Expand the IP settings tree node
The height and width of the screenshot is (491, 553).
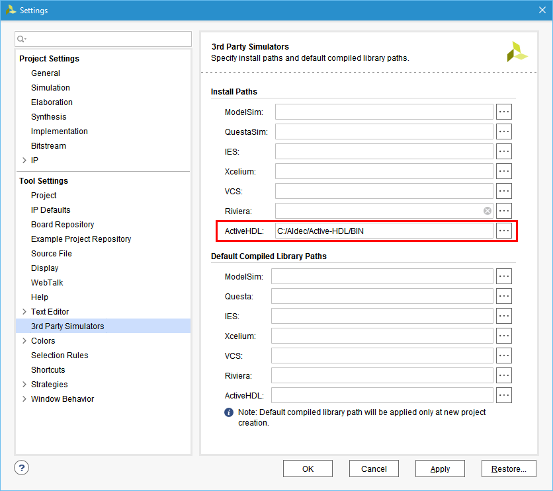pos(24,161)
